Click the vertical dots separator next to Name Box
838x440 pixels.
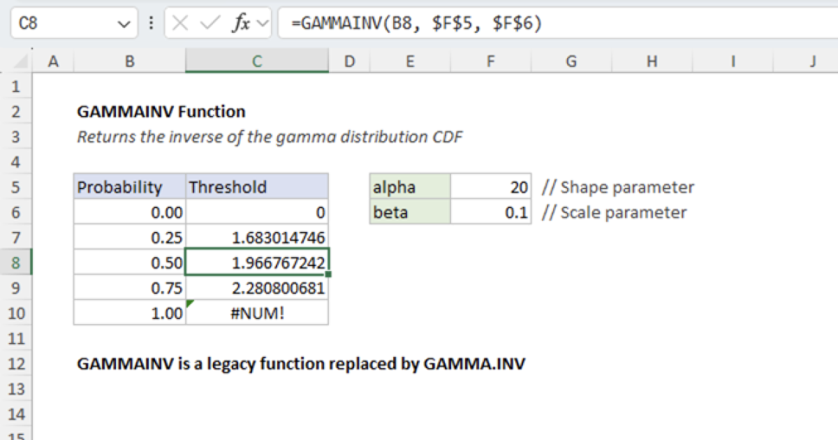(151, 23)
